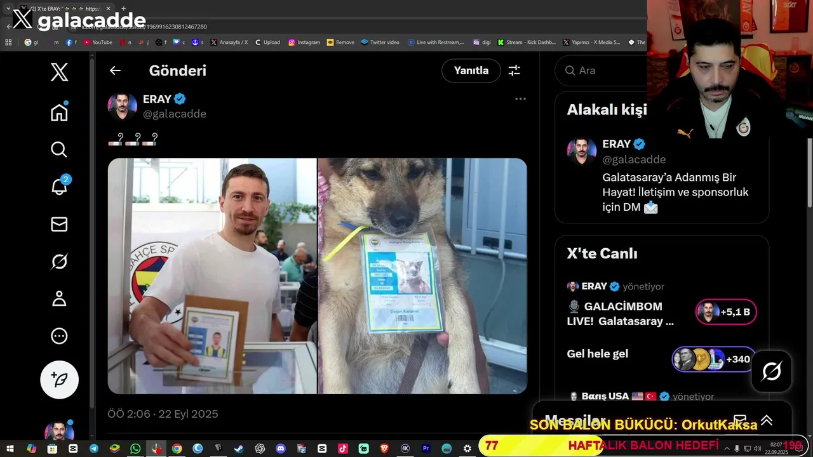813x457 pixels.
Task: Open the Settings gear in the taskbar
Action: (467, 449)
